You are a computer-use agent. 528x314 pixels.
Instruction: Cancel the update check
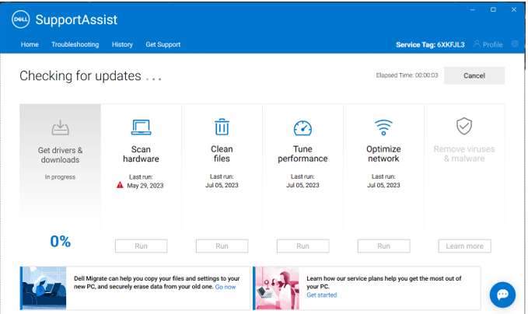(474, 75)
